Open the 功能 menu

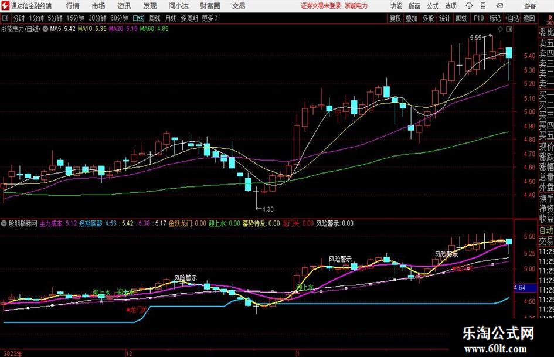pyautogui.click(x=396, y=6)
